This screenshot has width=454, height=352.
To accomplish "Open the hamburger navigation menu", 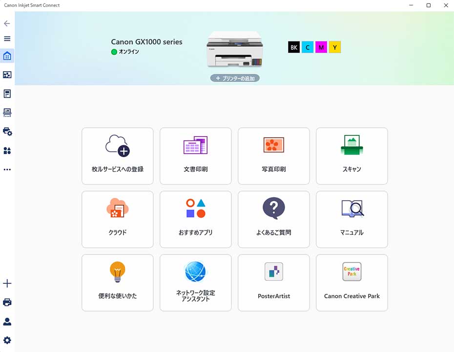I will [7, 39].
